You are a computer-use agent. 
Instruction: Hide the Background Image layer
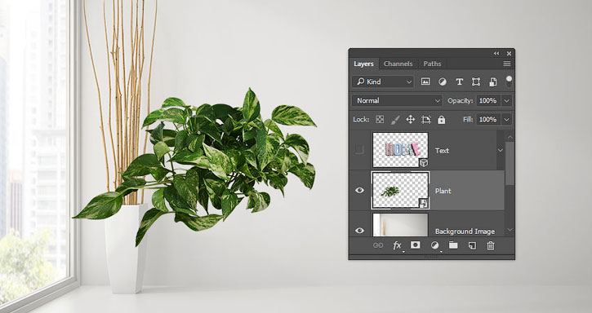[x=359, y=231]
